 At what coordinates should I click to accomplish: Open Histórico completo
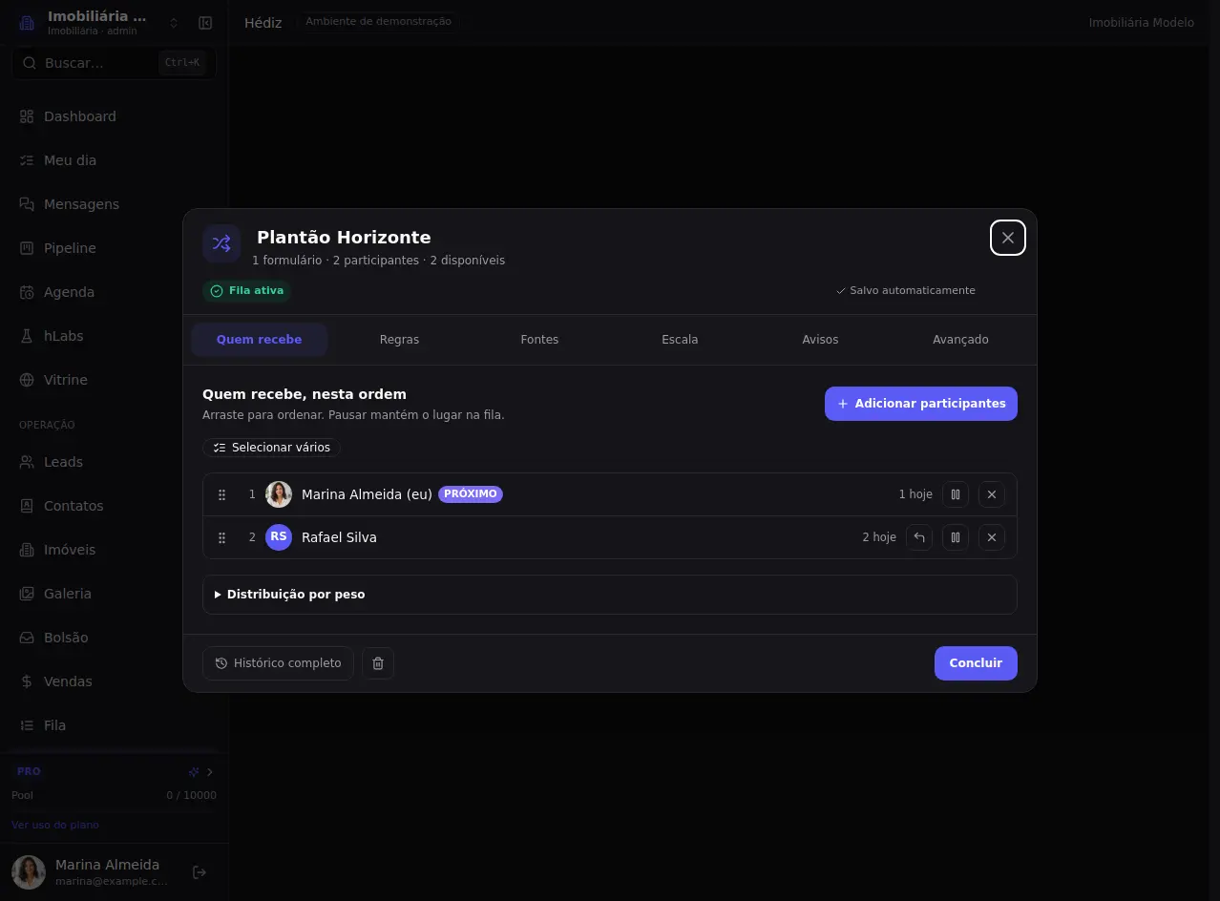tap(278, 663)
